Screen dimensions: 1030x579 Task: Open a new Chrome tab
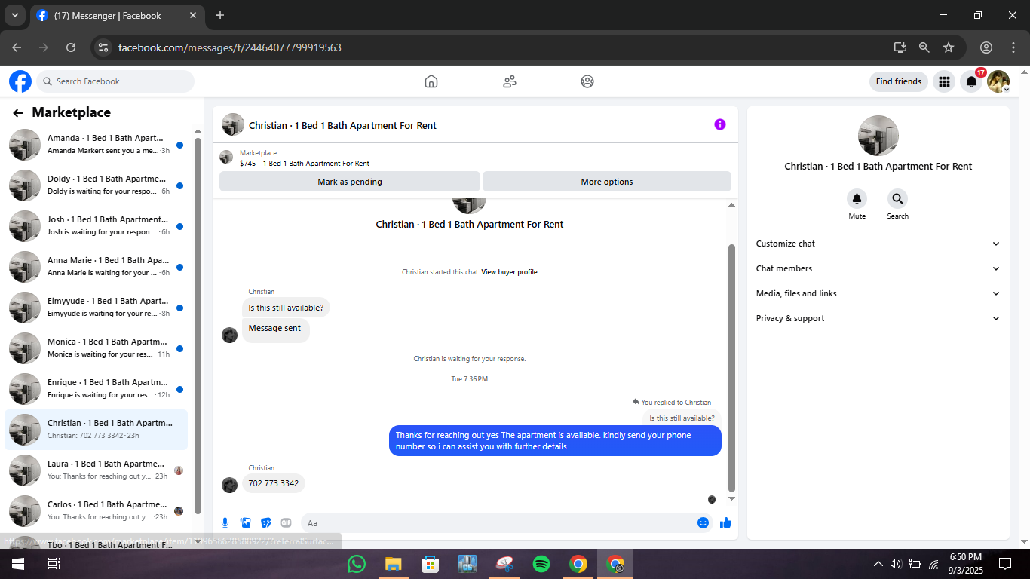[220, 15]
